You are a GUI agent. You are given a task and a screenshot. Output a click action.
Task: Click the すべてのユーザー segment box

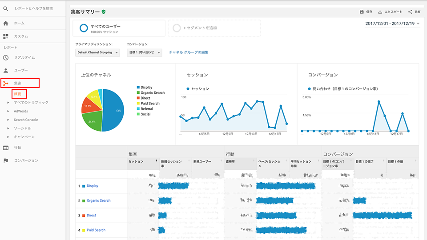(x=119, y=28)
